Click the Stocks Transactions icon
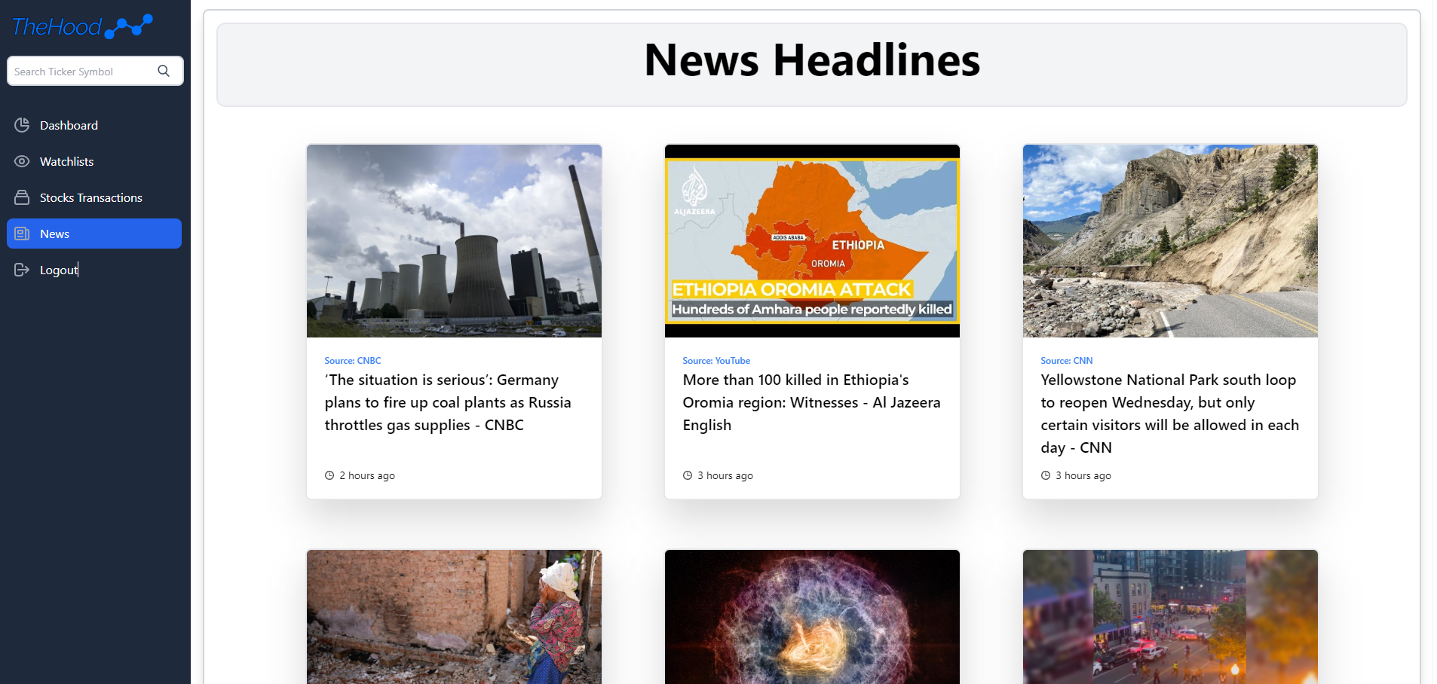This screenshot has height=684, width=1437. (22, 197)
